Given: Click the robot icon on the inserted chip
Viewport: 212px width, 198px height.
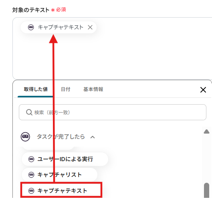Looking at the screenshot, I should pyautogui.click(x=31, y=27).
